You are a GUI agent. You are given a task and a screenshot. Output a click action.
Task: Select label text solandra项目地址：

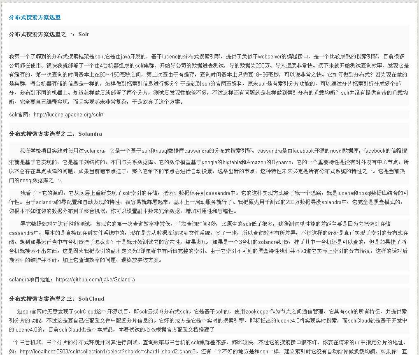pos(33,279)
